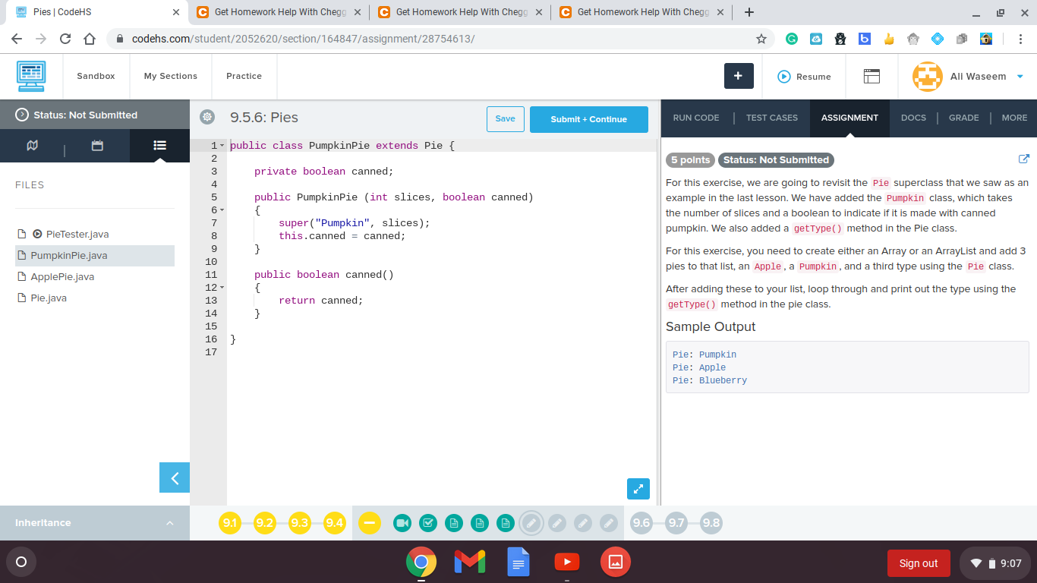Open the user account dropdown arrow
The image size is (1037, 583).
click(1020, 76)
